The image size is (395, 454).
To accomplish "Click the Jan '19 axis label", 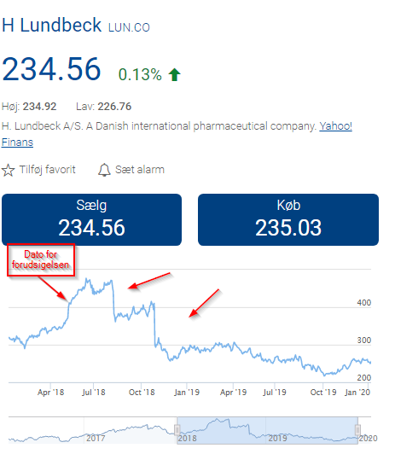I will tap(187, 393).
